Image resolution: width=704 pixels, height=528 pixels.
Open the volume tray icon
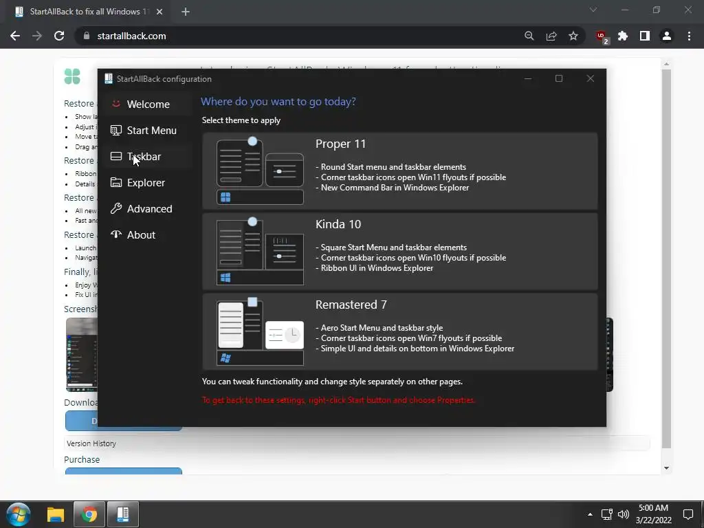pos(623,514)
